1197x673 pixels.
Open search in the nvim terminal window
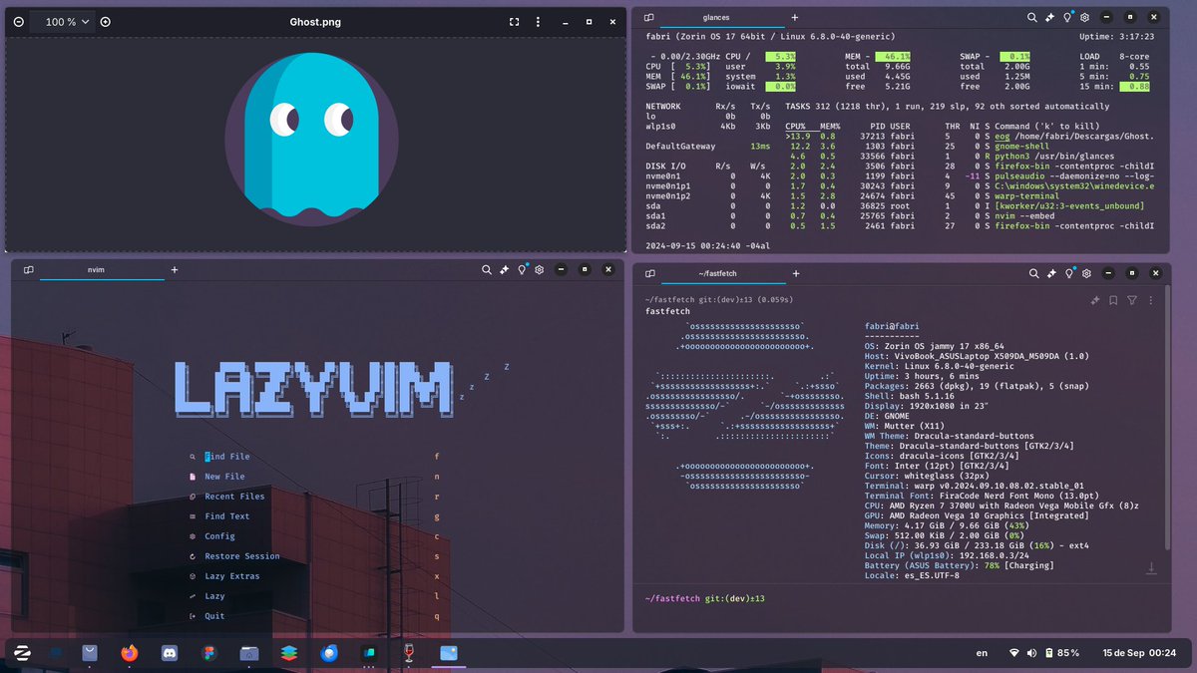487,269
